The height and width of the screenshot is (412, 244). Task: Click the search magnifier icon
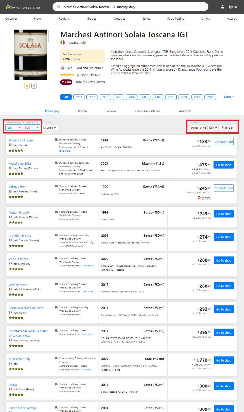coord(59,7)
